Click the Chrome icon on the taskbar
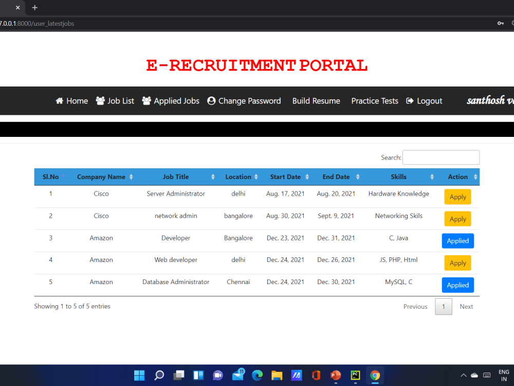 [375, 375]
